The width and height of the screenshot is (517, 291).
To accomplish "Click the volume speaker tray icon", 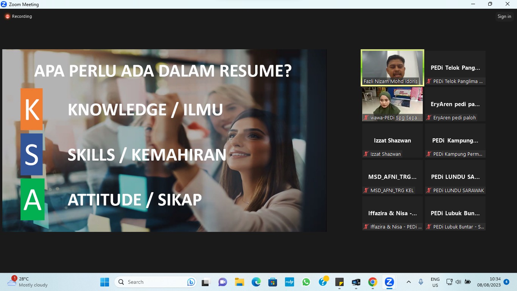I will coord(458,282).
